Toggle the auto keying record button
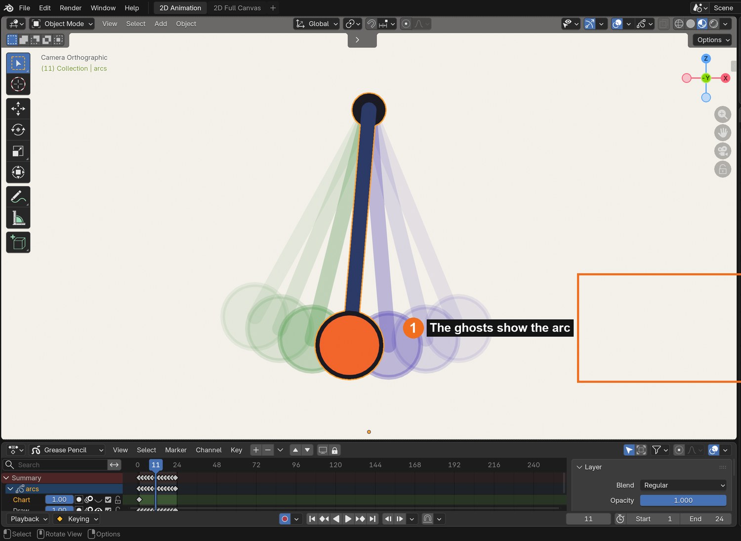741x541 pixels. (285, 519)
